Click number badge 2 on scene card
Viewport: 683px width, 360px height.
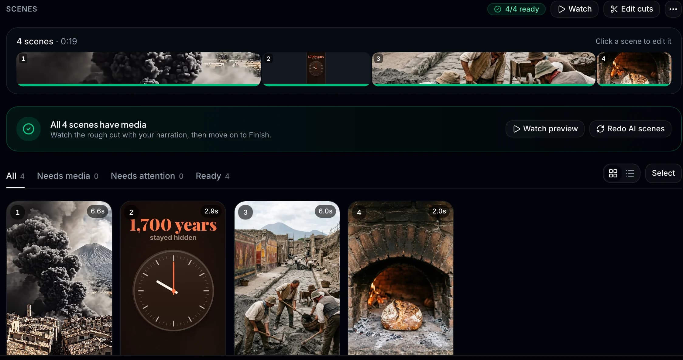click(131, 212)
